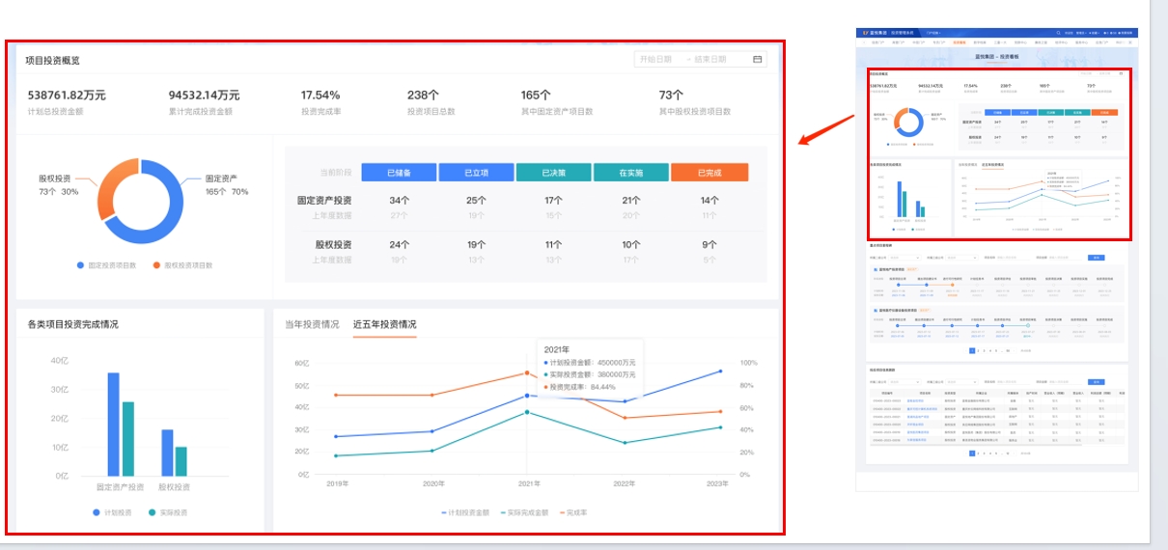Toggle the 股权投资项目数 donut legend item
This screenshot has height=550, width=1168.
click(x=182, y=264)
